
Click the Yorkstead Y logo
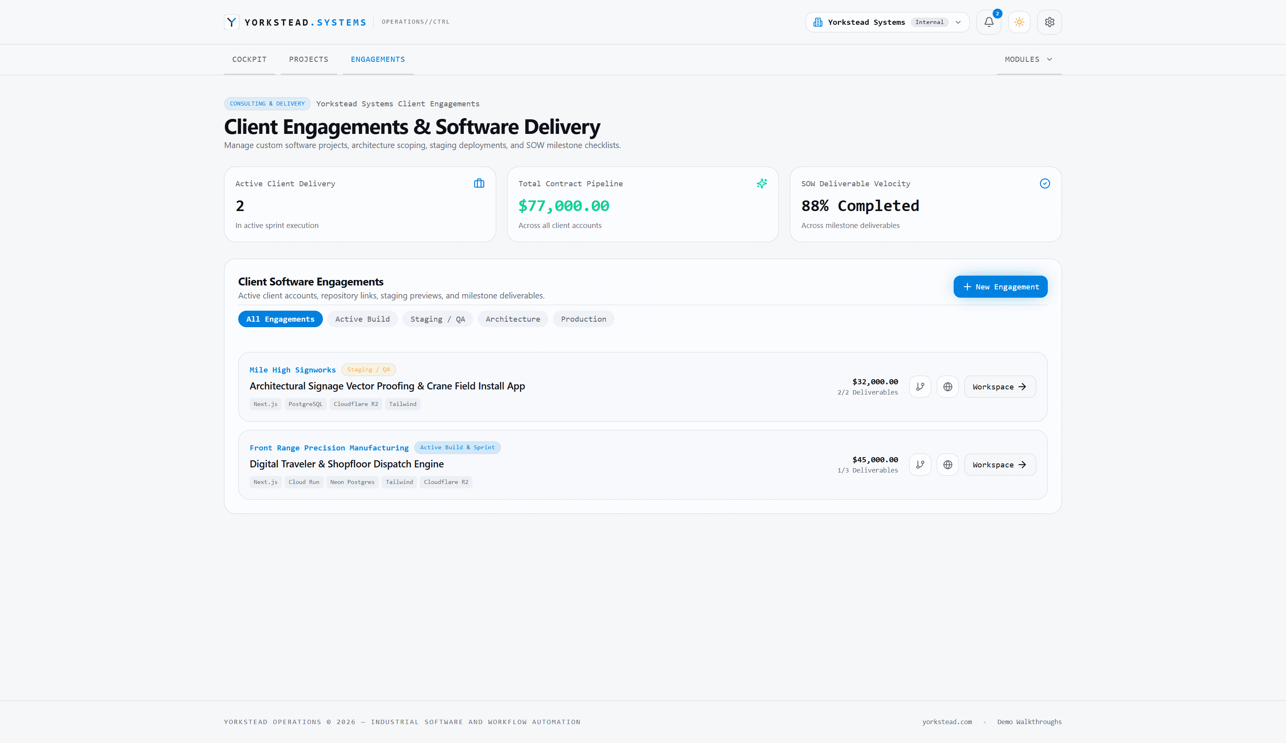coord(232,22)
